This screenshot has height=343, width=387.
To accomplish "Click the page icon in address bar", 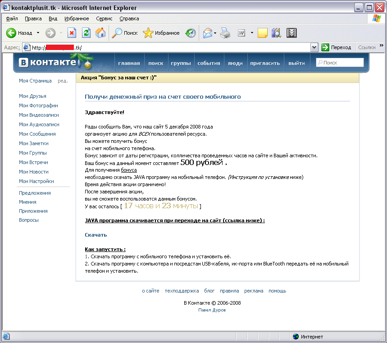I will (x=27, y=47).
